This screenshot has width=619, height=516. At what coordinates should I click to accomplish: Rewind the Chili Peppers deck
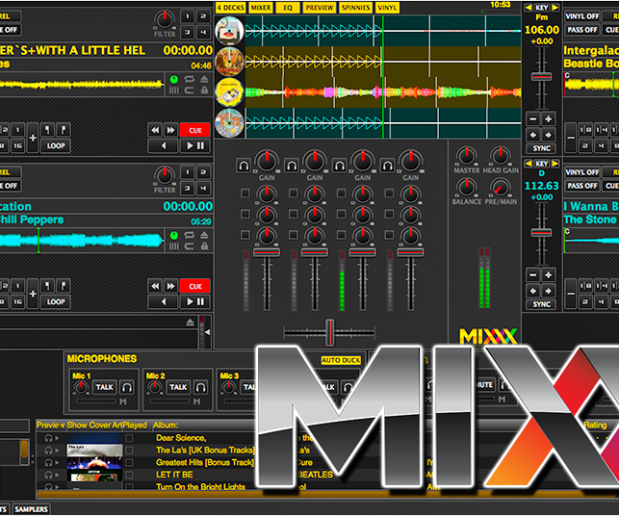pos(155,286)
